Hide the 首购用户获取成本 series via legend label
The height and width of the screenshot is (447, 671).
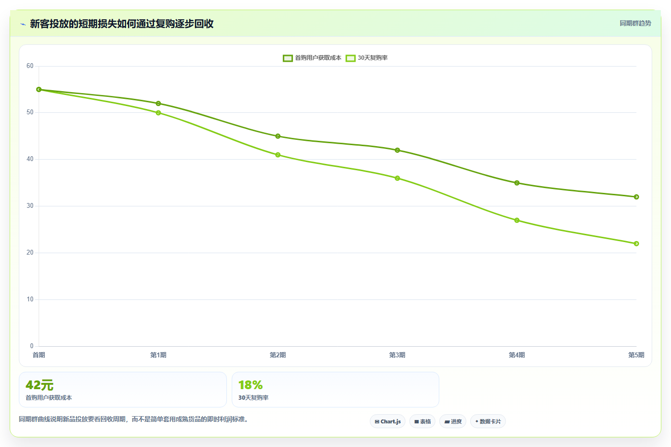coord(318,58)
